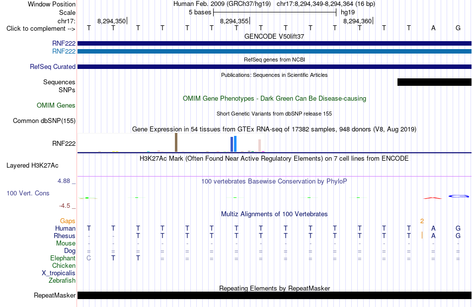Select the Human alignment row label
This screenshot has width=472, height=307.
(65, 228)
